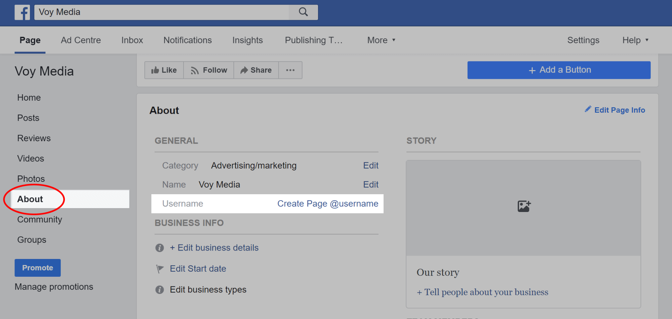Open the Ad Centre tab
Image resolution: width=672 pixels, height=319 pixels.
(81, 40)
